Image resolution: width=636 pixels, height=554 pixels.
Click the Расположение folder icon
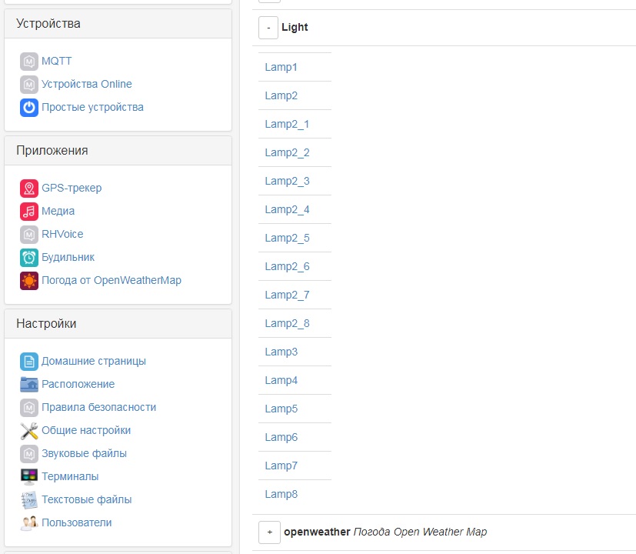[29, 385]
